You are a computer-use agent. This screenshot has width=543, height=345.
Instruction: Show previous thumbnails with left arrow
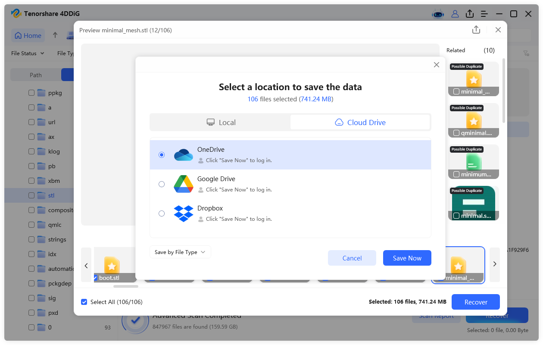click(x=86, y=265)
